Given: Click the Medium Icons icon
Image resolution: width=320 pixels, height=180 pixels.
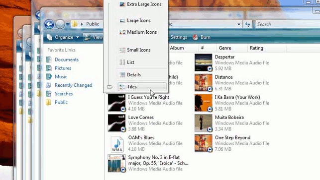Looking at the screenshot, I should coord(122,32).
